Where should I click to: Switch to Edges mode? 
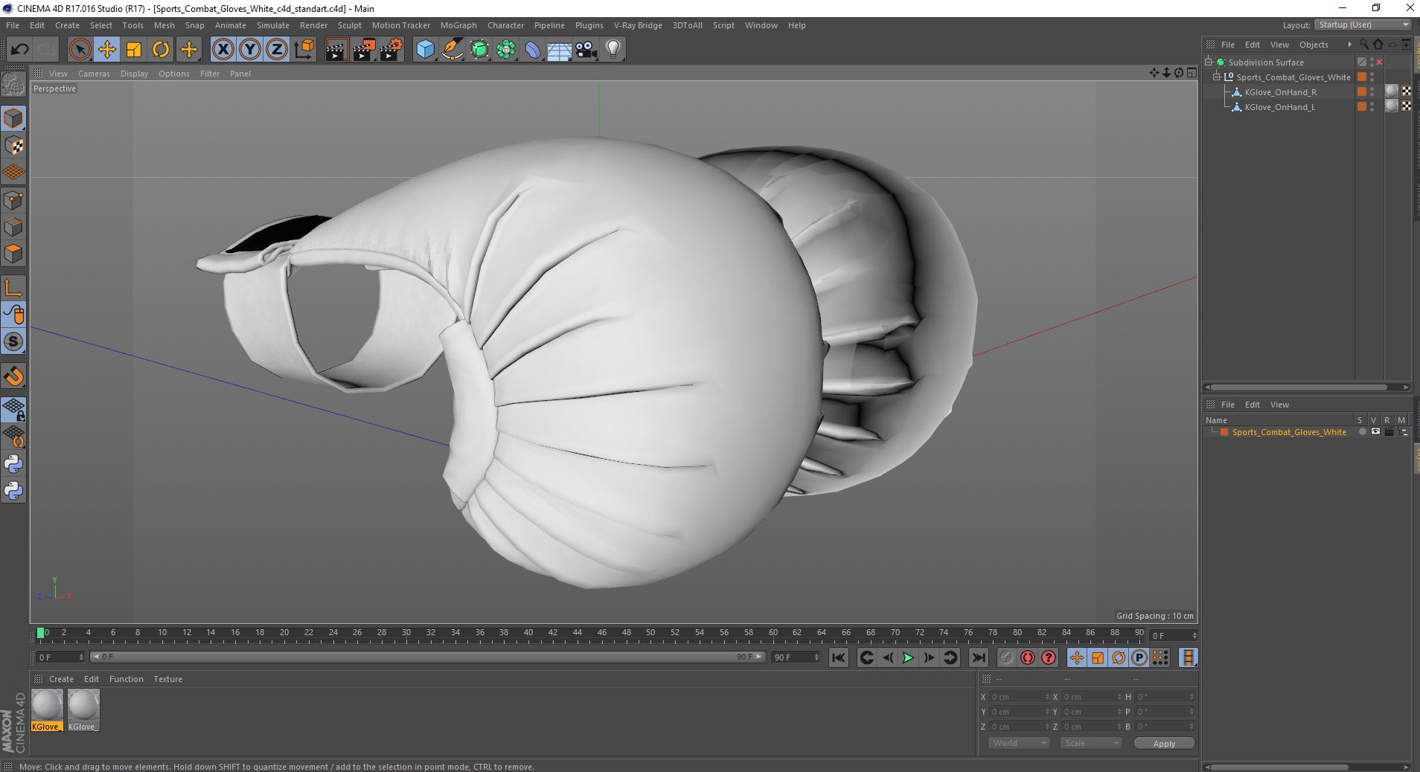pos(13,227)
